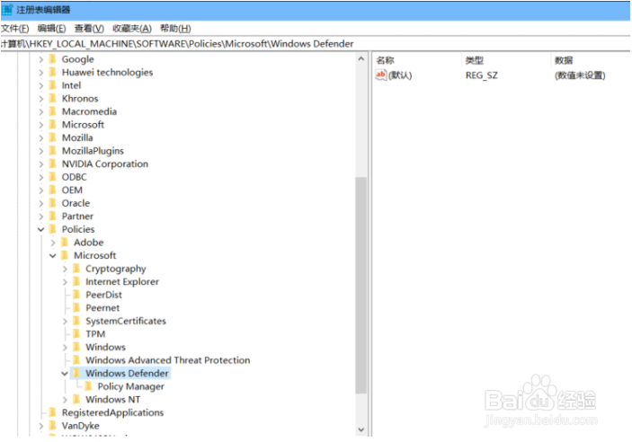Viewport: 632px width, 442px height.
Task: Open the 收藏夹(A) menu
Action: click(x=132, y=29)
